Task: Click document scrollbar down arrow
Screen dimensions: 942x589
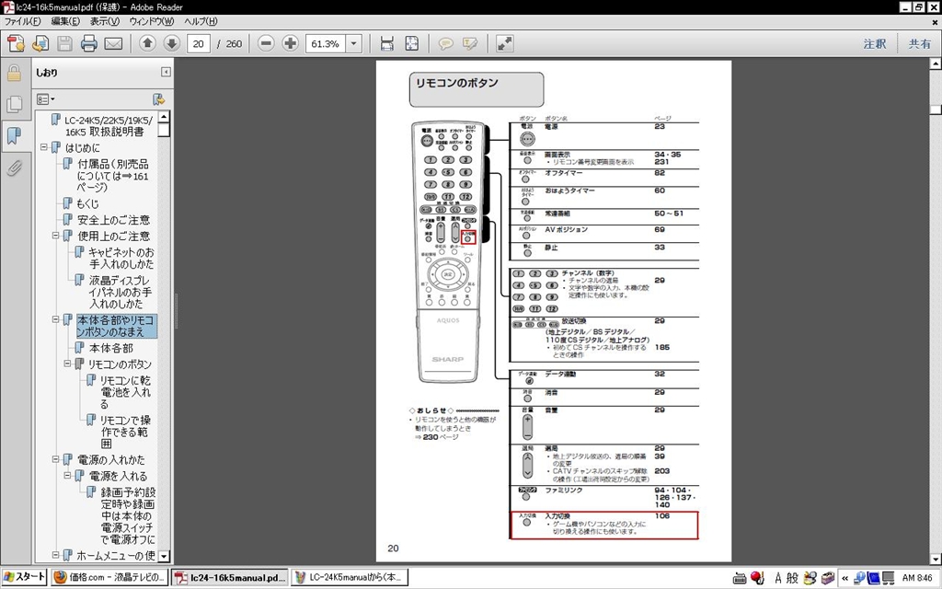Action: [x=936, y=559]
